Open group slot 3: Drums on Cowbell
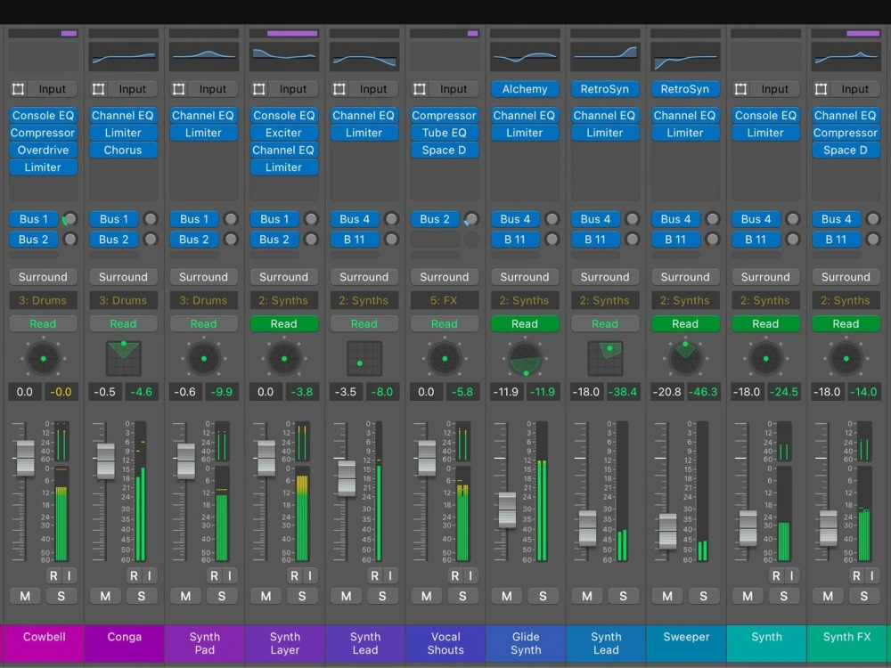This screenshot has width=891, height=668. (x=43, y=300)
